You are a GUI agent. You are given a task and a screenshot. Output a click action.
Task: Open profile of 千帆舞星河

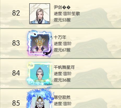click(x=64, y=67)
